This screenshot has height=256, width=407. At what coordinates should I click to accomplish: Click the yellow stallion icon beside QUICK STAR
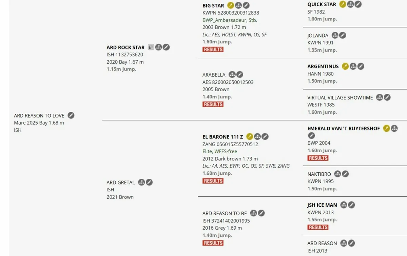tap(343, 4)
